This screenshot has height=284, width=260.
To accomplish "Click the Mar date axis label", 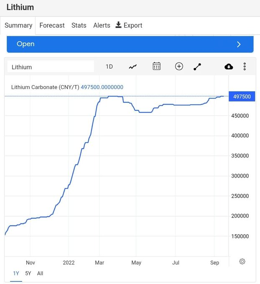I will 99,263.
